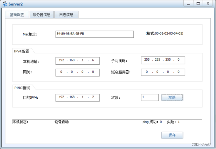The width and height of the screenshot is (216, 149).
Task: Click the Server2 app icon in title bar
Action: [x=5, y=4]
